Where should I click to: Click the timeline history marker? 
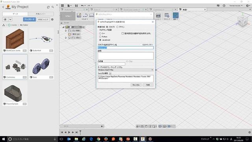click(80, 133)
